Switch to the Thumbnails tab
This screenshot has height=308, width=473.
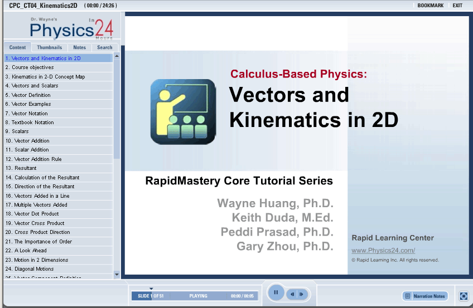click(x=50, y=47)
